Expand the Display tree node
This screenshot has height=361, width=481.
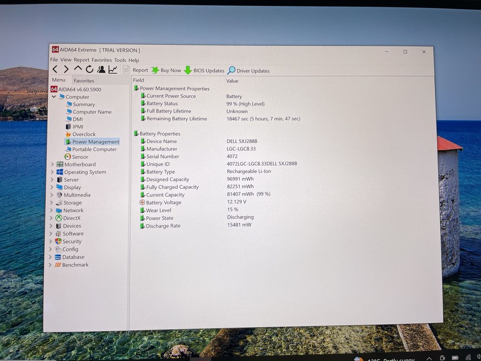[x=52, y=187]
